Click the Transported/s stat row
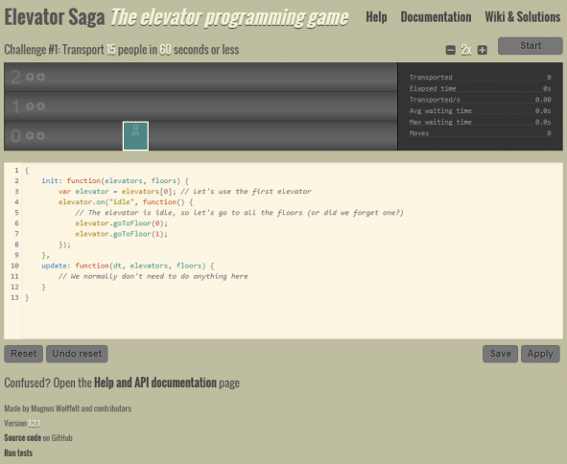Viewport: 567px width, 464px height. coord(481,100)
